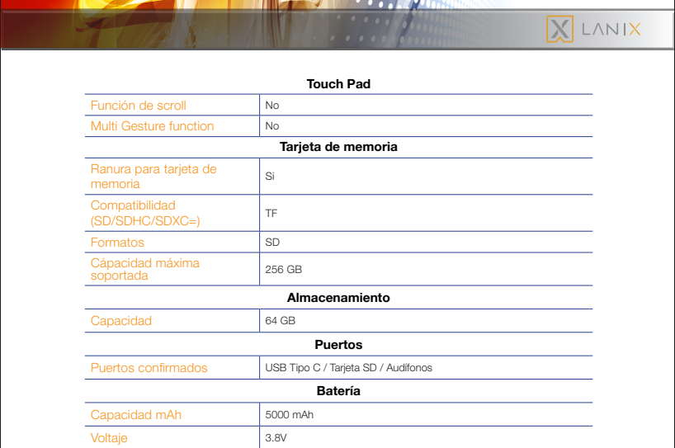This screenshot has height=448, width=675.
Task: Click the 'TF' compatibility value
Action: click(271, 214)
